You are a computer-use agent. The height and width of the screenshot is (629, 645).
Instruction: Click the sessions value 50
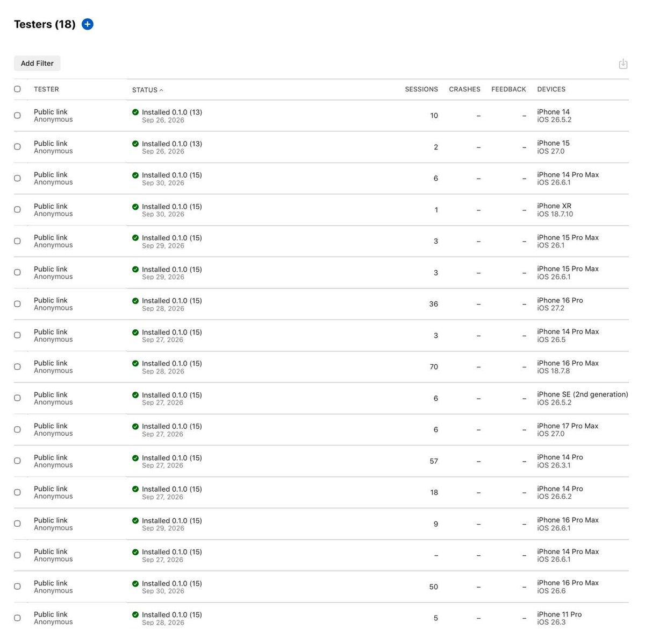[433, 587]
